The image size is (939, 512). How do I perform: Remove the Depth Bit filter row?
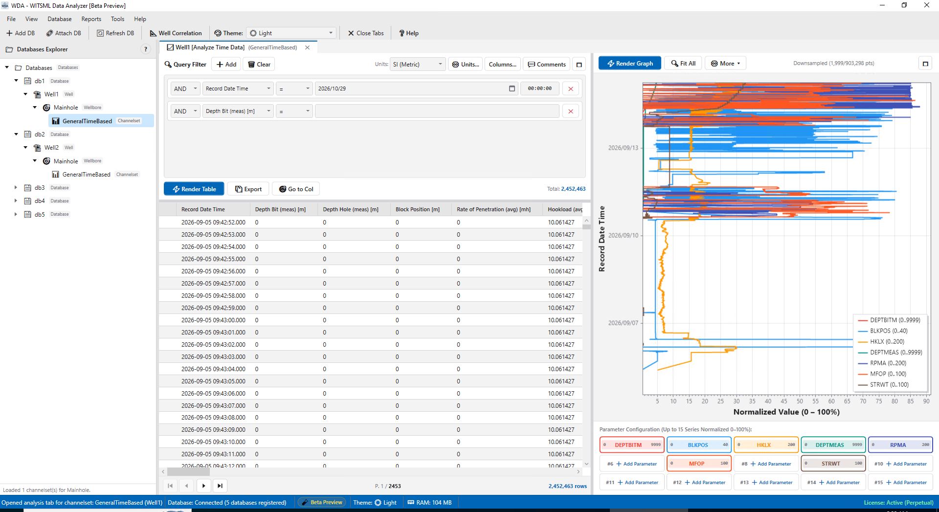click(571, 111)
